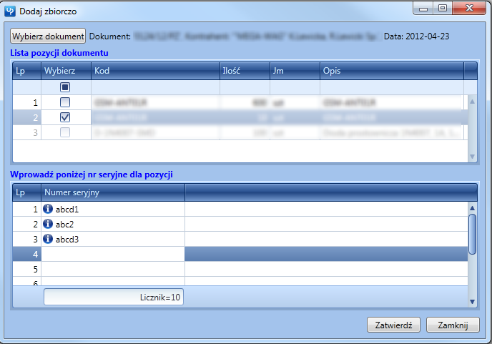Click serial number list scrollbar thumb

click(472, 233)
